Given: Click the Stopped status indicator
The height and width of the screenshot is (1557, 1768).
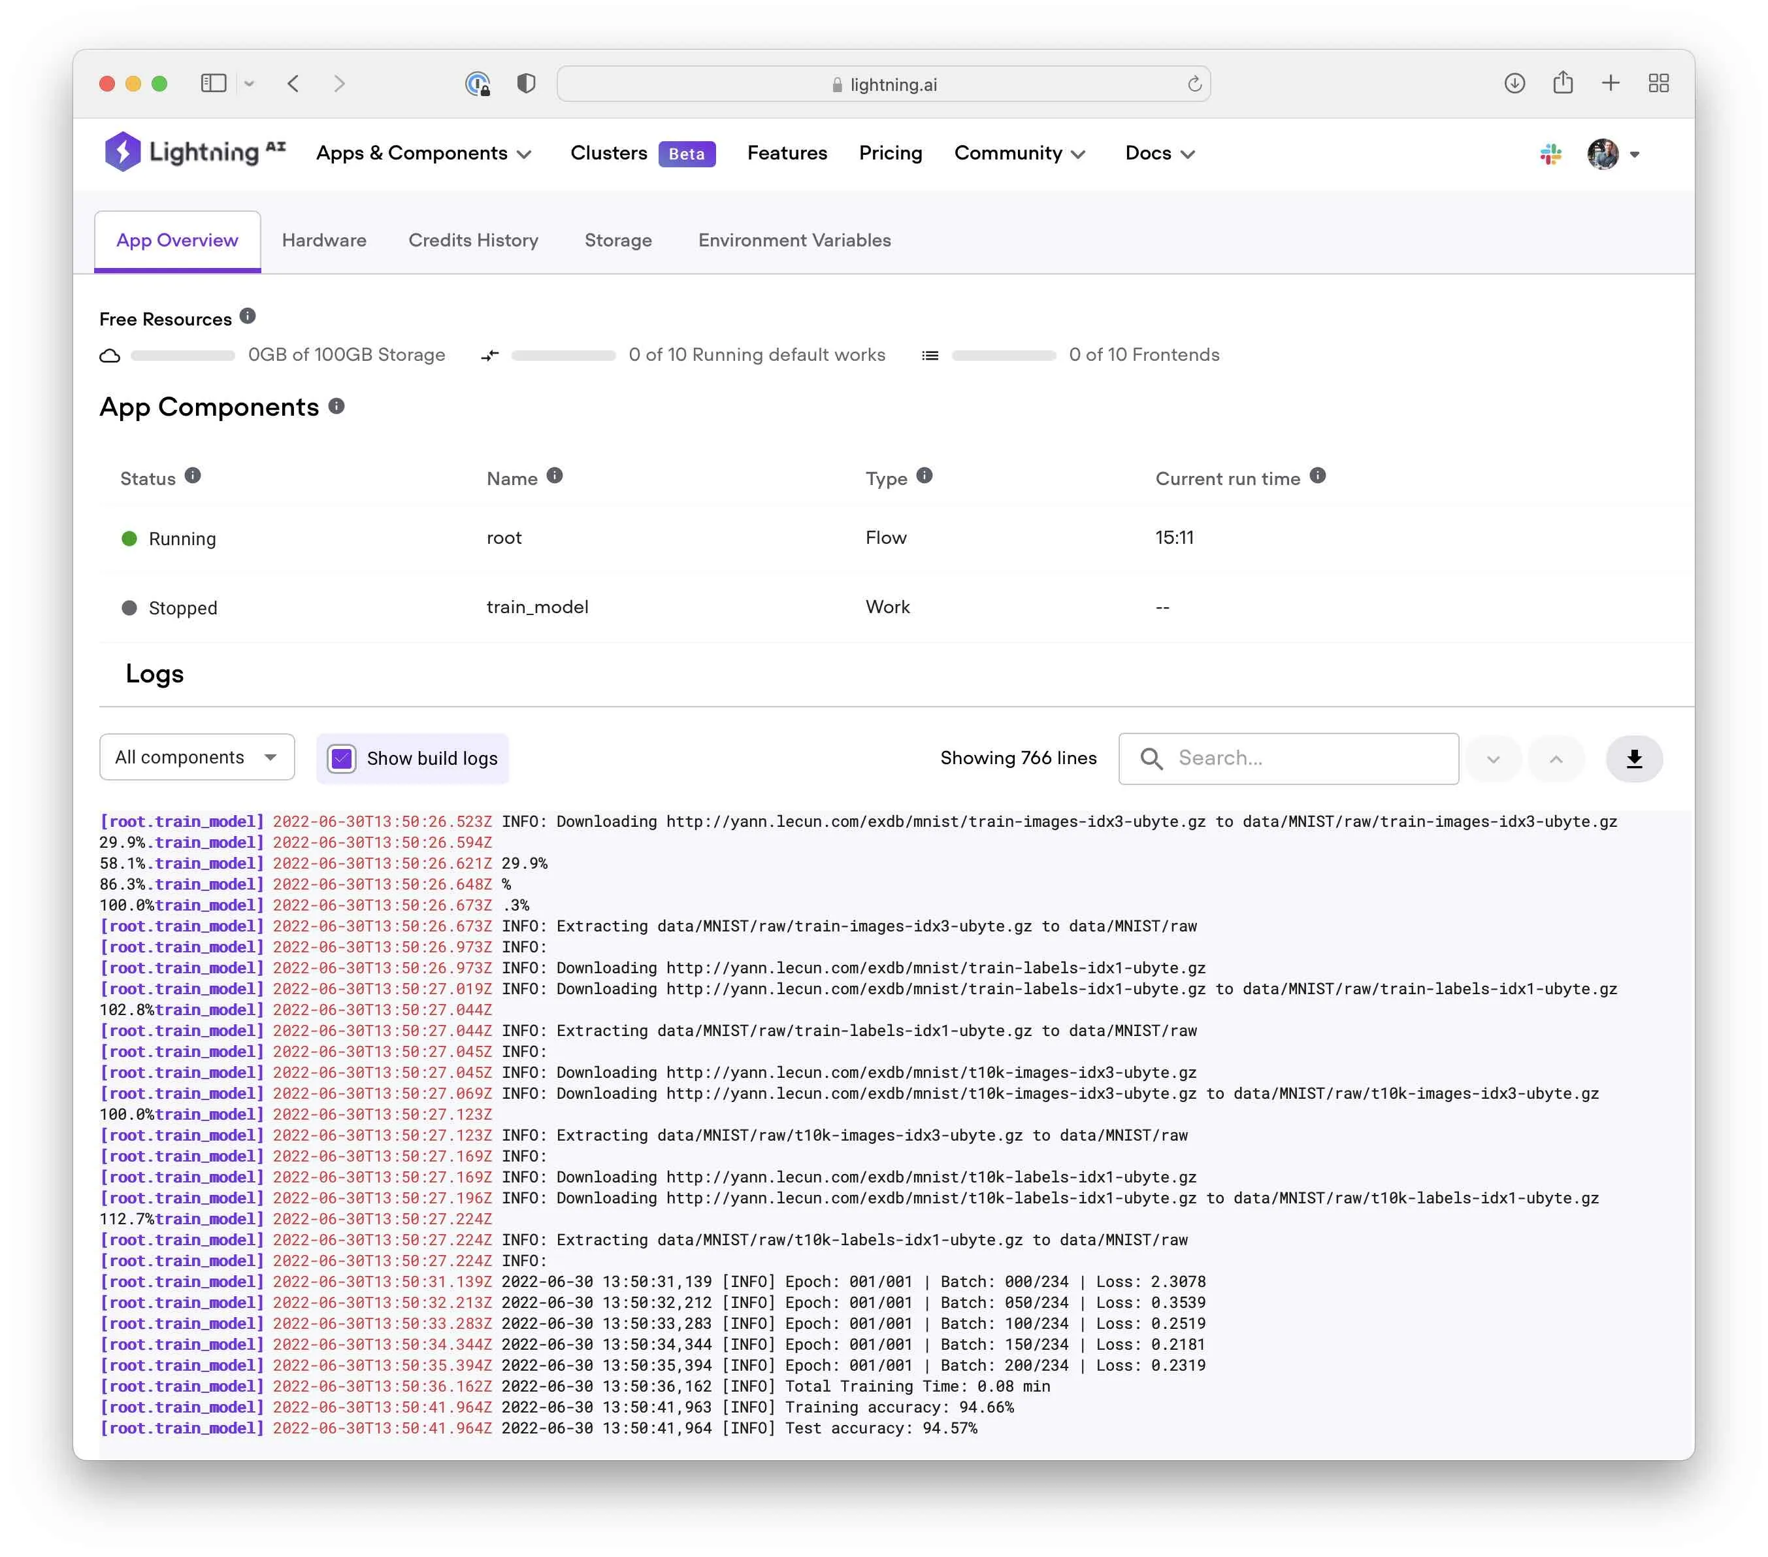Looking at the screenshot, I should click(169, 607).
